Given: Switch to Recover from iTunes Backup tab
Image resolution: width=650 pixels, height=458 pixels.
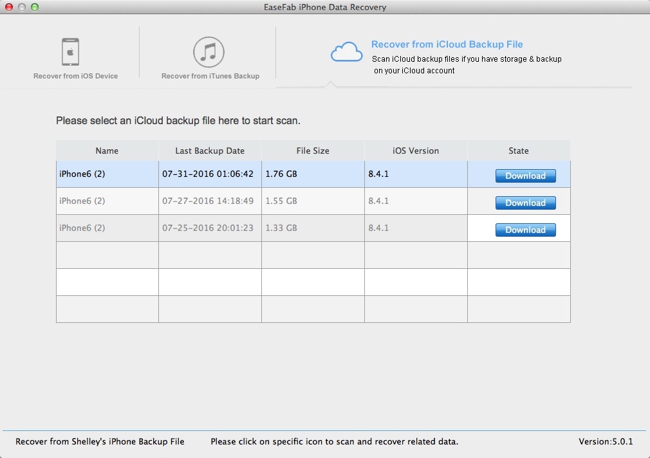Looking at the screenshot, I should pos(210,76).
